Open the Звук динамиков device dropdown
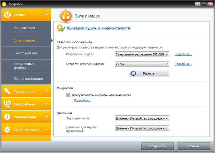 pos(142,118)
